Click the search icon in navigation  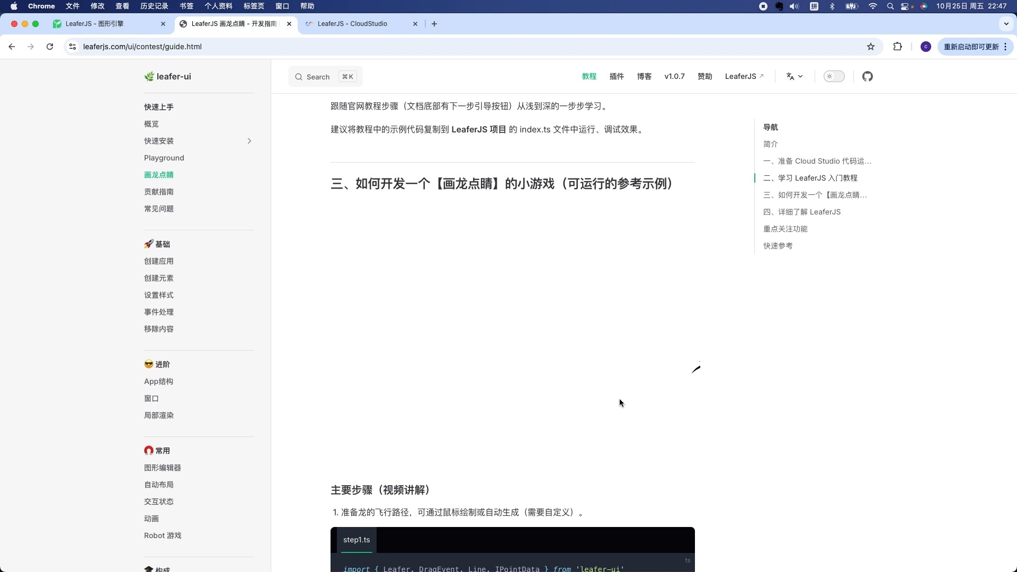point(299,76)
